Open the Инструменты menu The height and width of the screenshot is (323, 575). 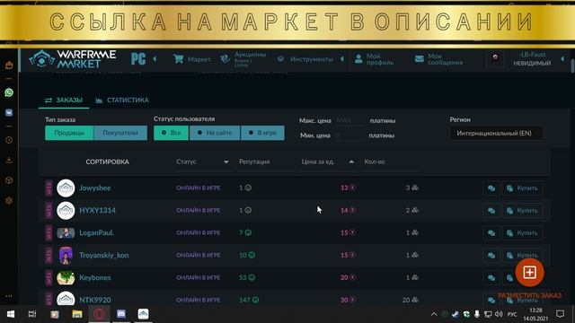[305, 59]
